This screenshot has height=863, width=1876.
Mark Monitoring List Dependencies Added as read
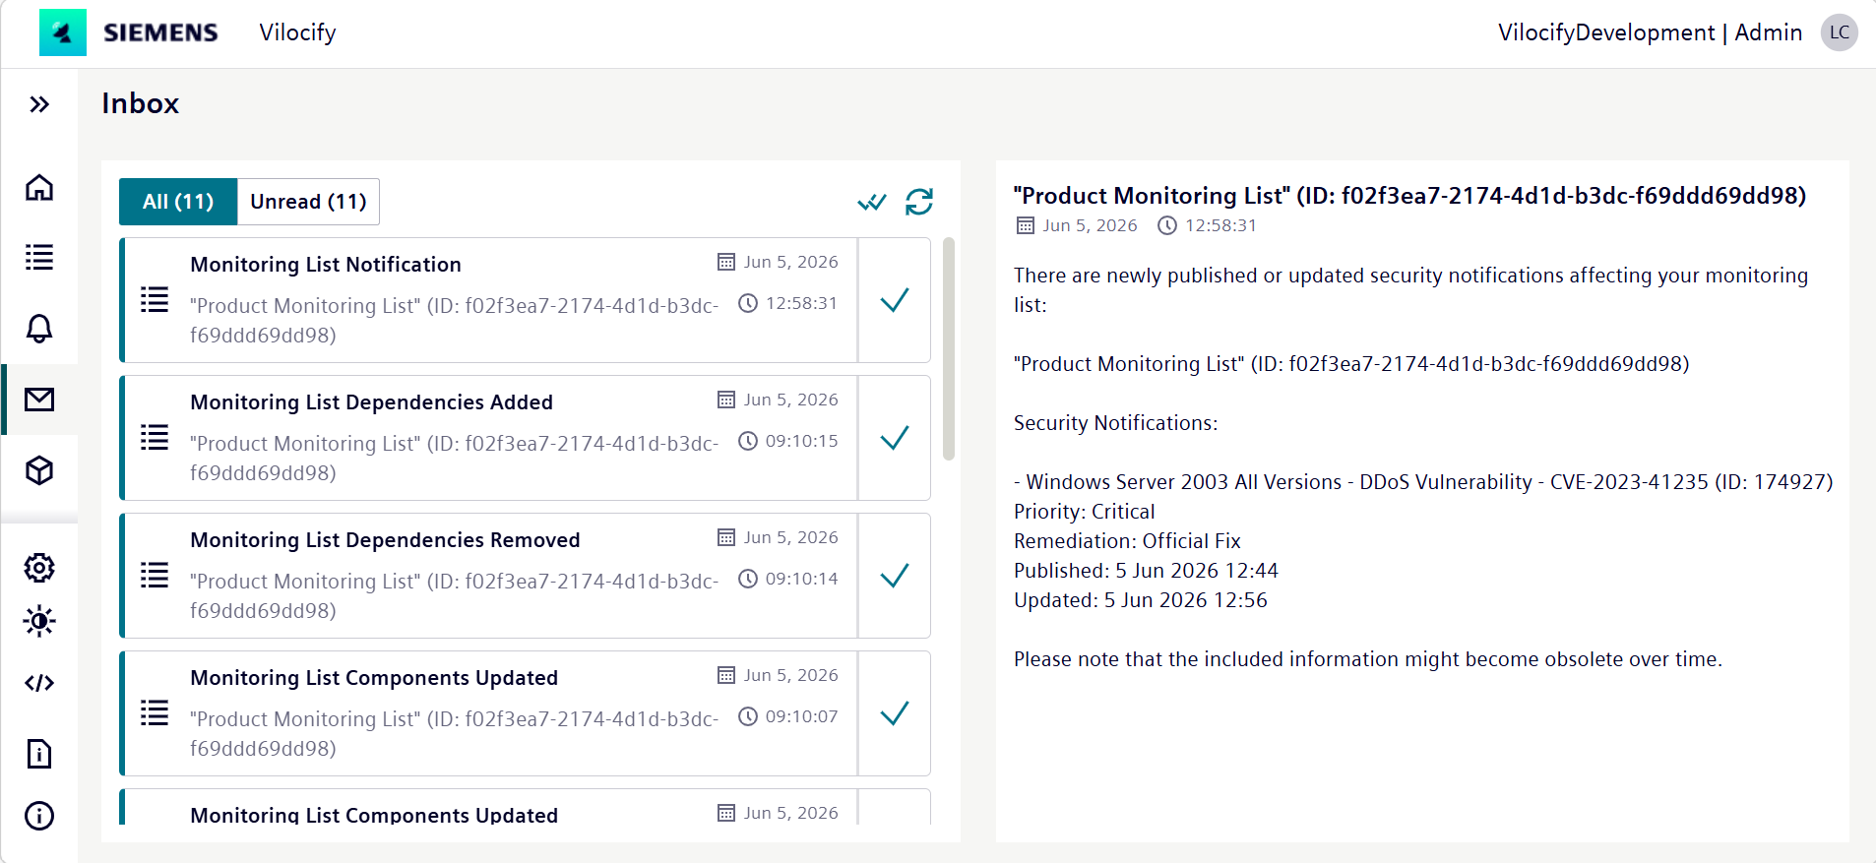[895, 438]
